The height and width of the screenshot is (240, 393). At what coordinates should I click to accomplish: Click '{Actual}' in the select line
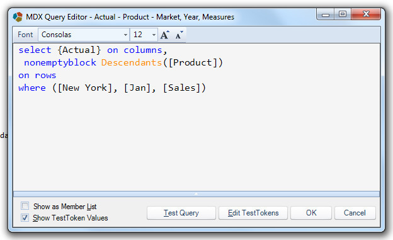pos(79,50)
